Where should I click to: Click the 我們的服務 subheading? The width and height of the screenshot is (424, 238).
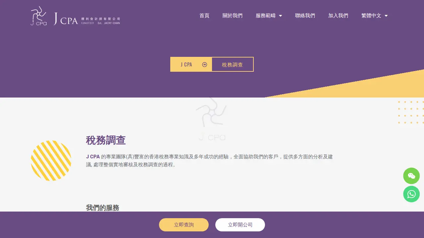pyautogui.click(x=103, y=208)
